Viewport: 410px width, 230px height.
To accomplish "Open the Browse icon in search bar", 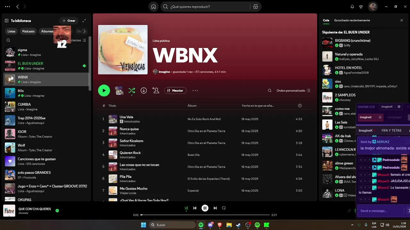I will (255, 7).
